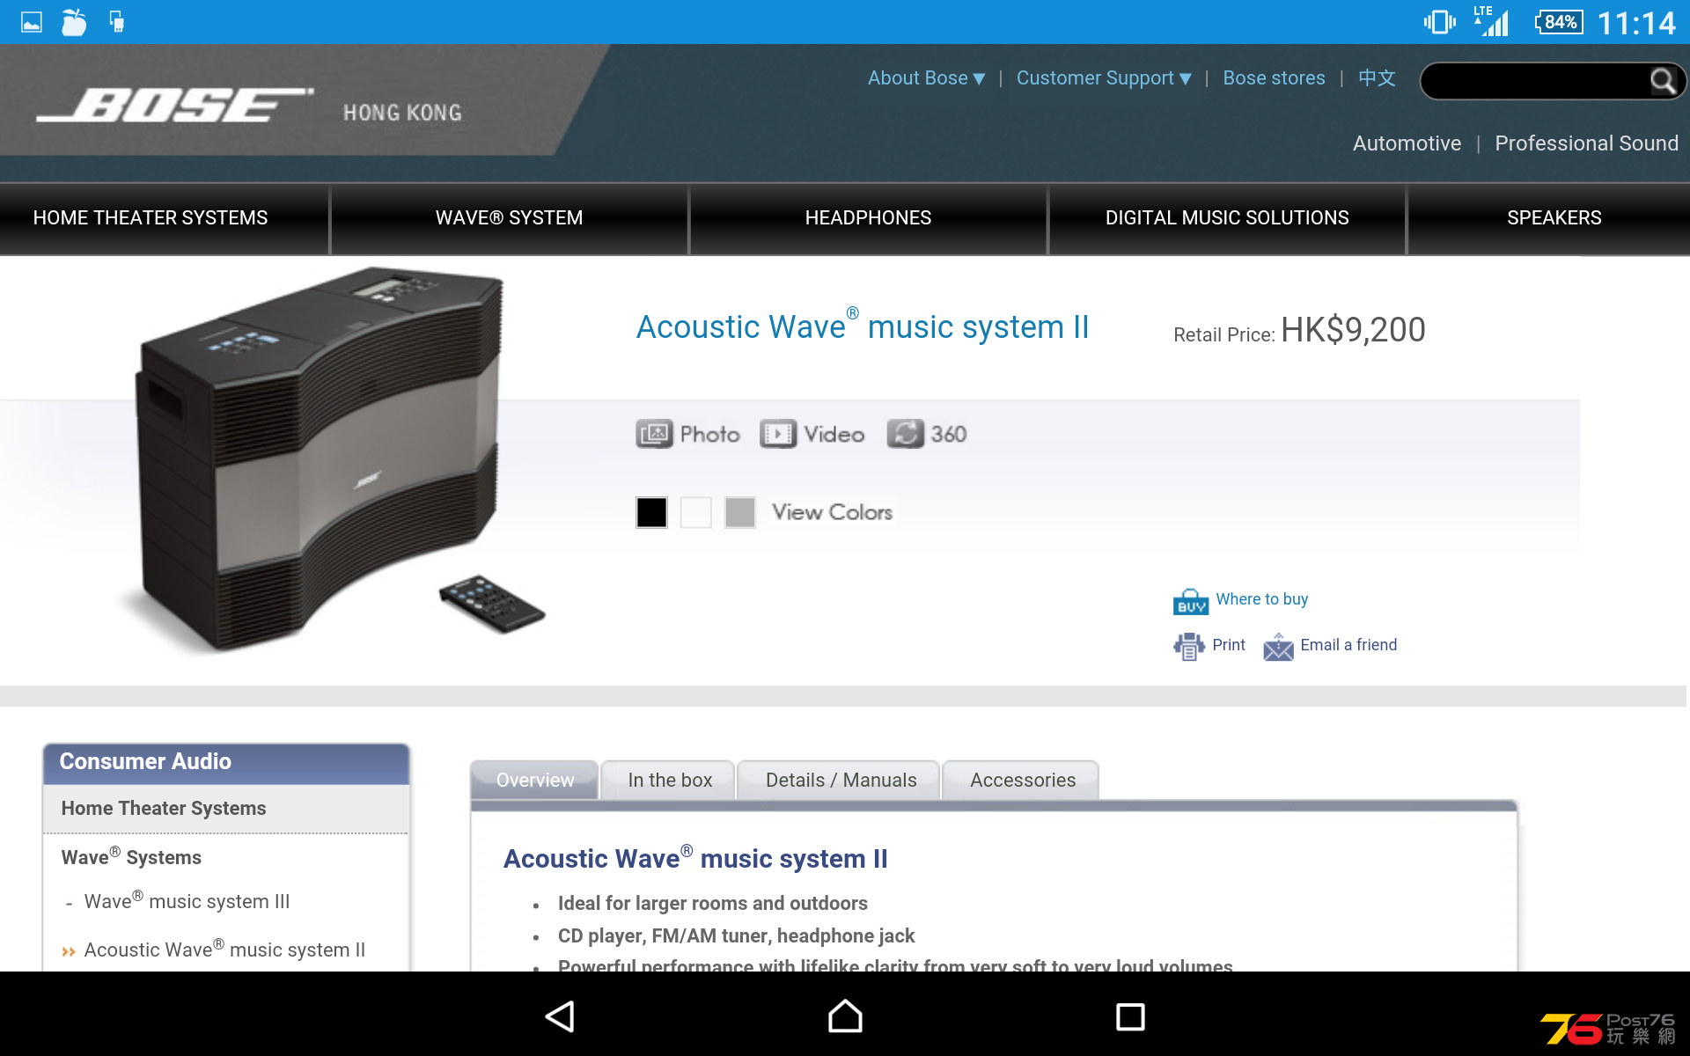Open the Headphones menu
This screenshot has width=1690, height=1056.
click(x=868, y=218)
